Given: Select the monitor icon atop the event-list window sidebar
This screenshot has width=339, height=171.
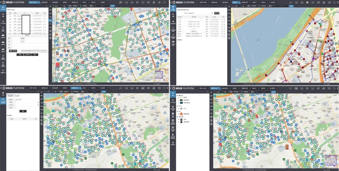Looking at the screenshot, I should 3,8.
